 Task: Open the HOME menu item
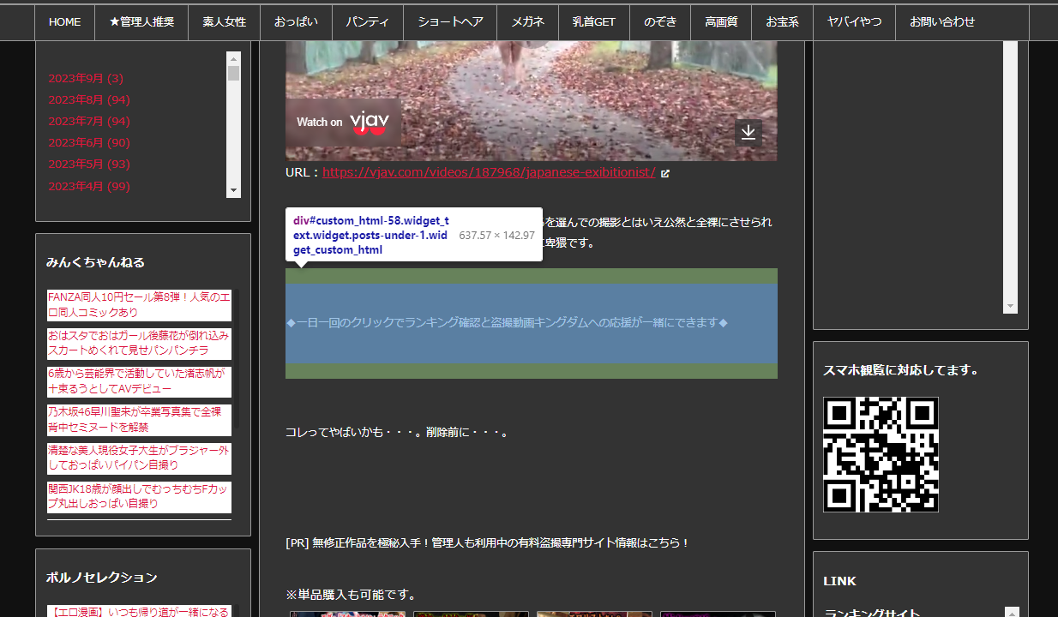pyautogui.click(x=64, y=22)
